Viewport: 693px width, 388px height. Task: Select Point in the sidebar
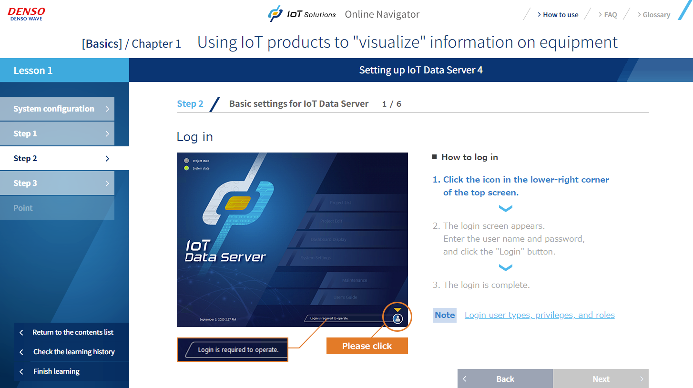(x=57, y=208)
